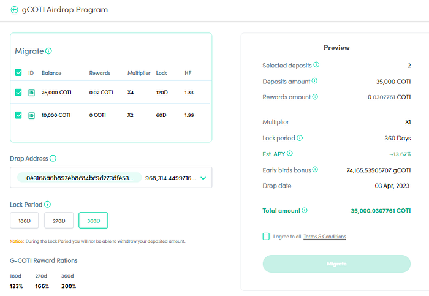Click the Lock column header
429x296 pixels.
pos(161,73)
